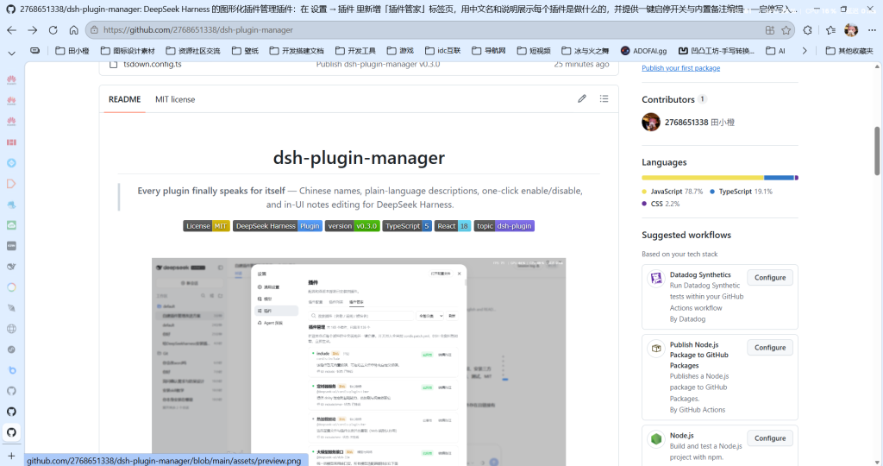Image resolution: width=883 pixels, height=466 pixels.
Task: Open the tsdown.config.ts file link
Action: point(153,64)
